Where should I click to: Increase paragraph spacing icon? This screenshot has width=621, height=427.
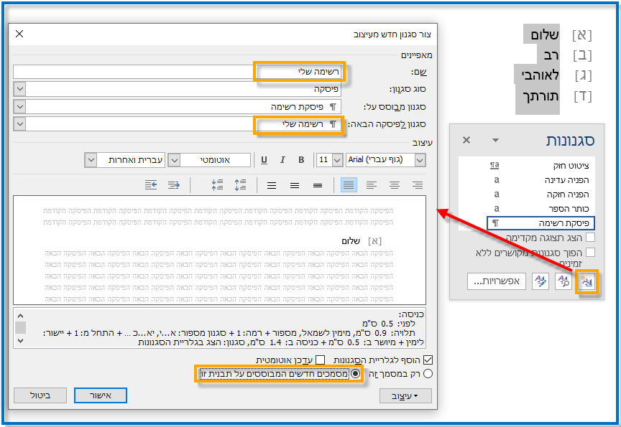[x=240, y=185]
